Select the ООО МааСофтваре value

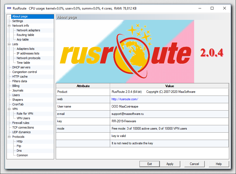click(125, 106)
